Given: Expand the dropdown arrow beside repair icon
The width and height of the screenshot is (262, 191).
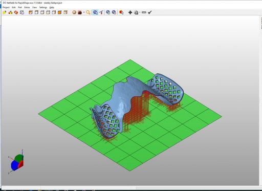Looking at the screenshot, I should (x=140, y=12).
